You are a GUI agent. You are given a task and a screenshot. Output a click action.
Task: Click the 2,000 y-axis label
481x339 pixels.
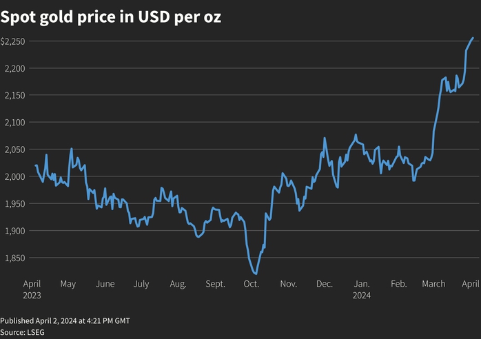14,176
